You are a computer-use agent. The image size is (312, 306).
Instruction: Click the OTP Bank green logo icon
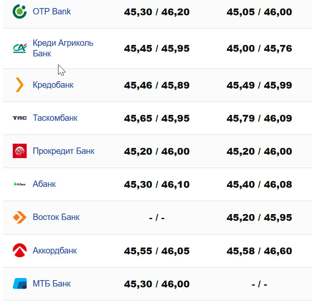19,11
